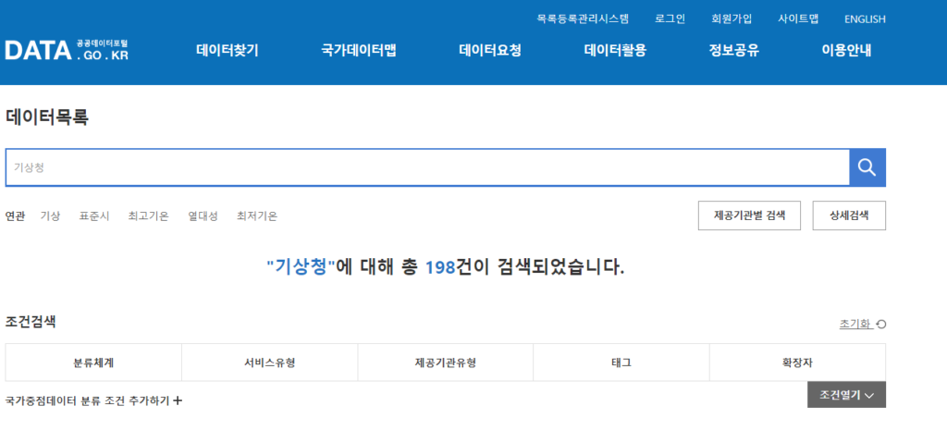The image size is (947, 443).
Task: Click the 데이터목록 page heading
Action: pos(47,117)
